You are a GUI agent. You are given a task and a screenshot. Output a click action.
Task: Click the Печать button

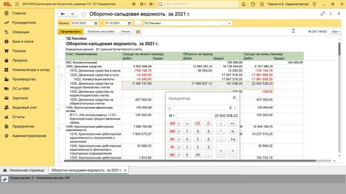pos(125,31)
